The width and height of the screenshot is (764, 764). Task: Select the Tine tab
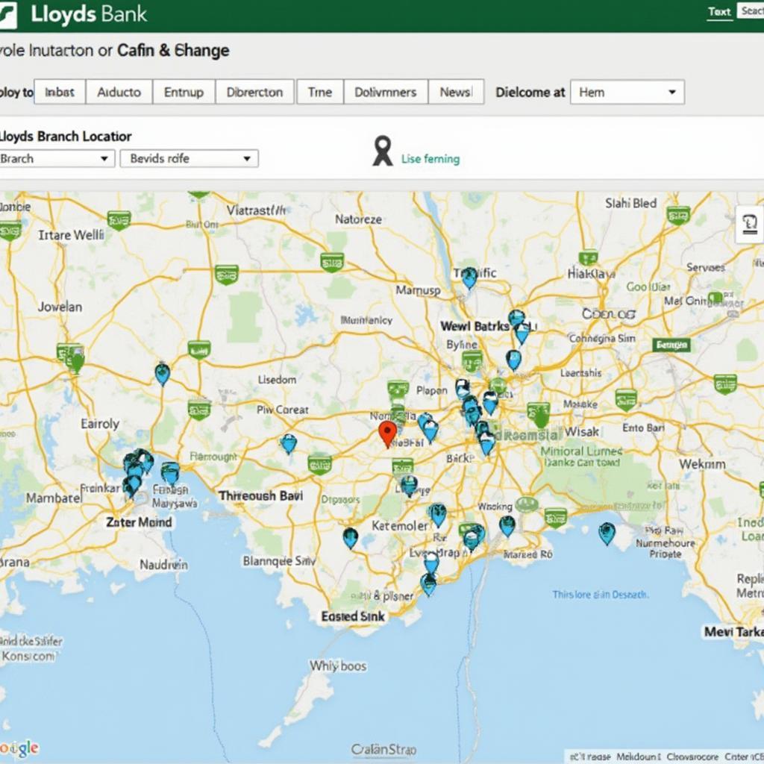319,92
